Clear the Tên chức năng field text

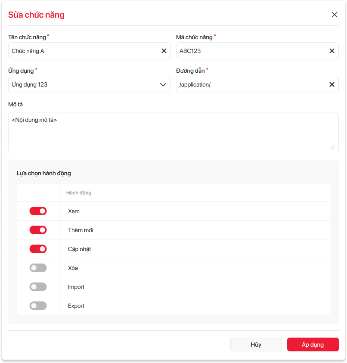point(164,51)
